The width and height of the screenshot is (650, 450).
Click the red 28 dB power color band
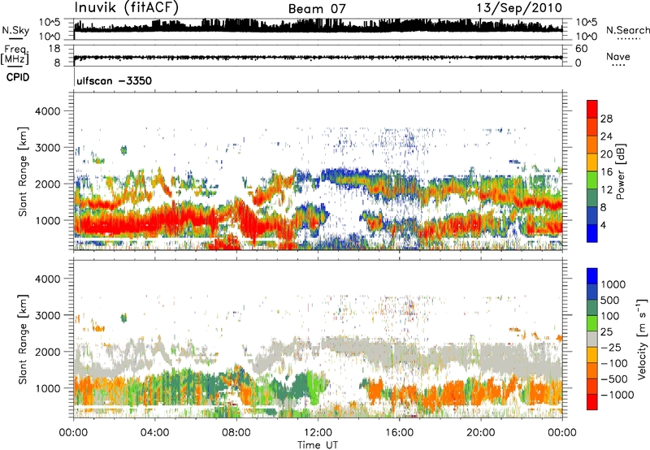pos(592,109)
